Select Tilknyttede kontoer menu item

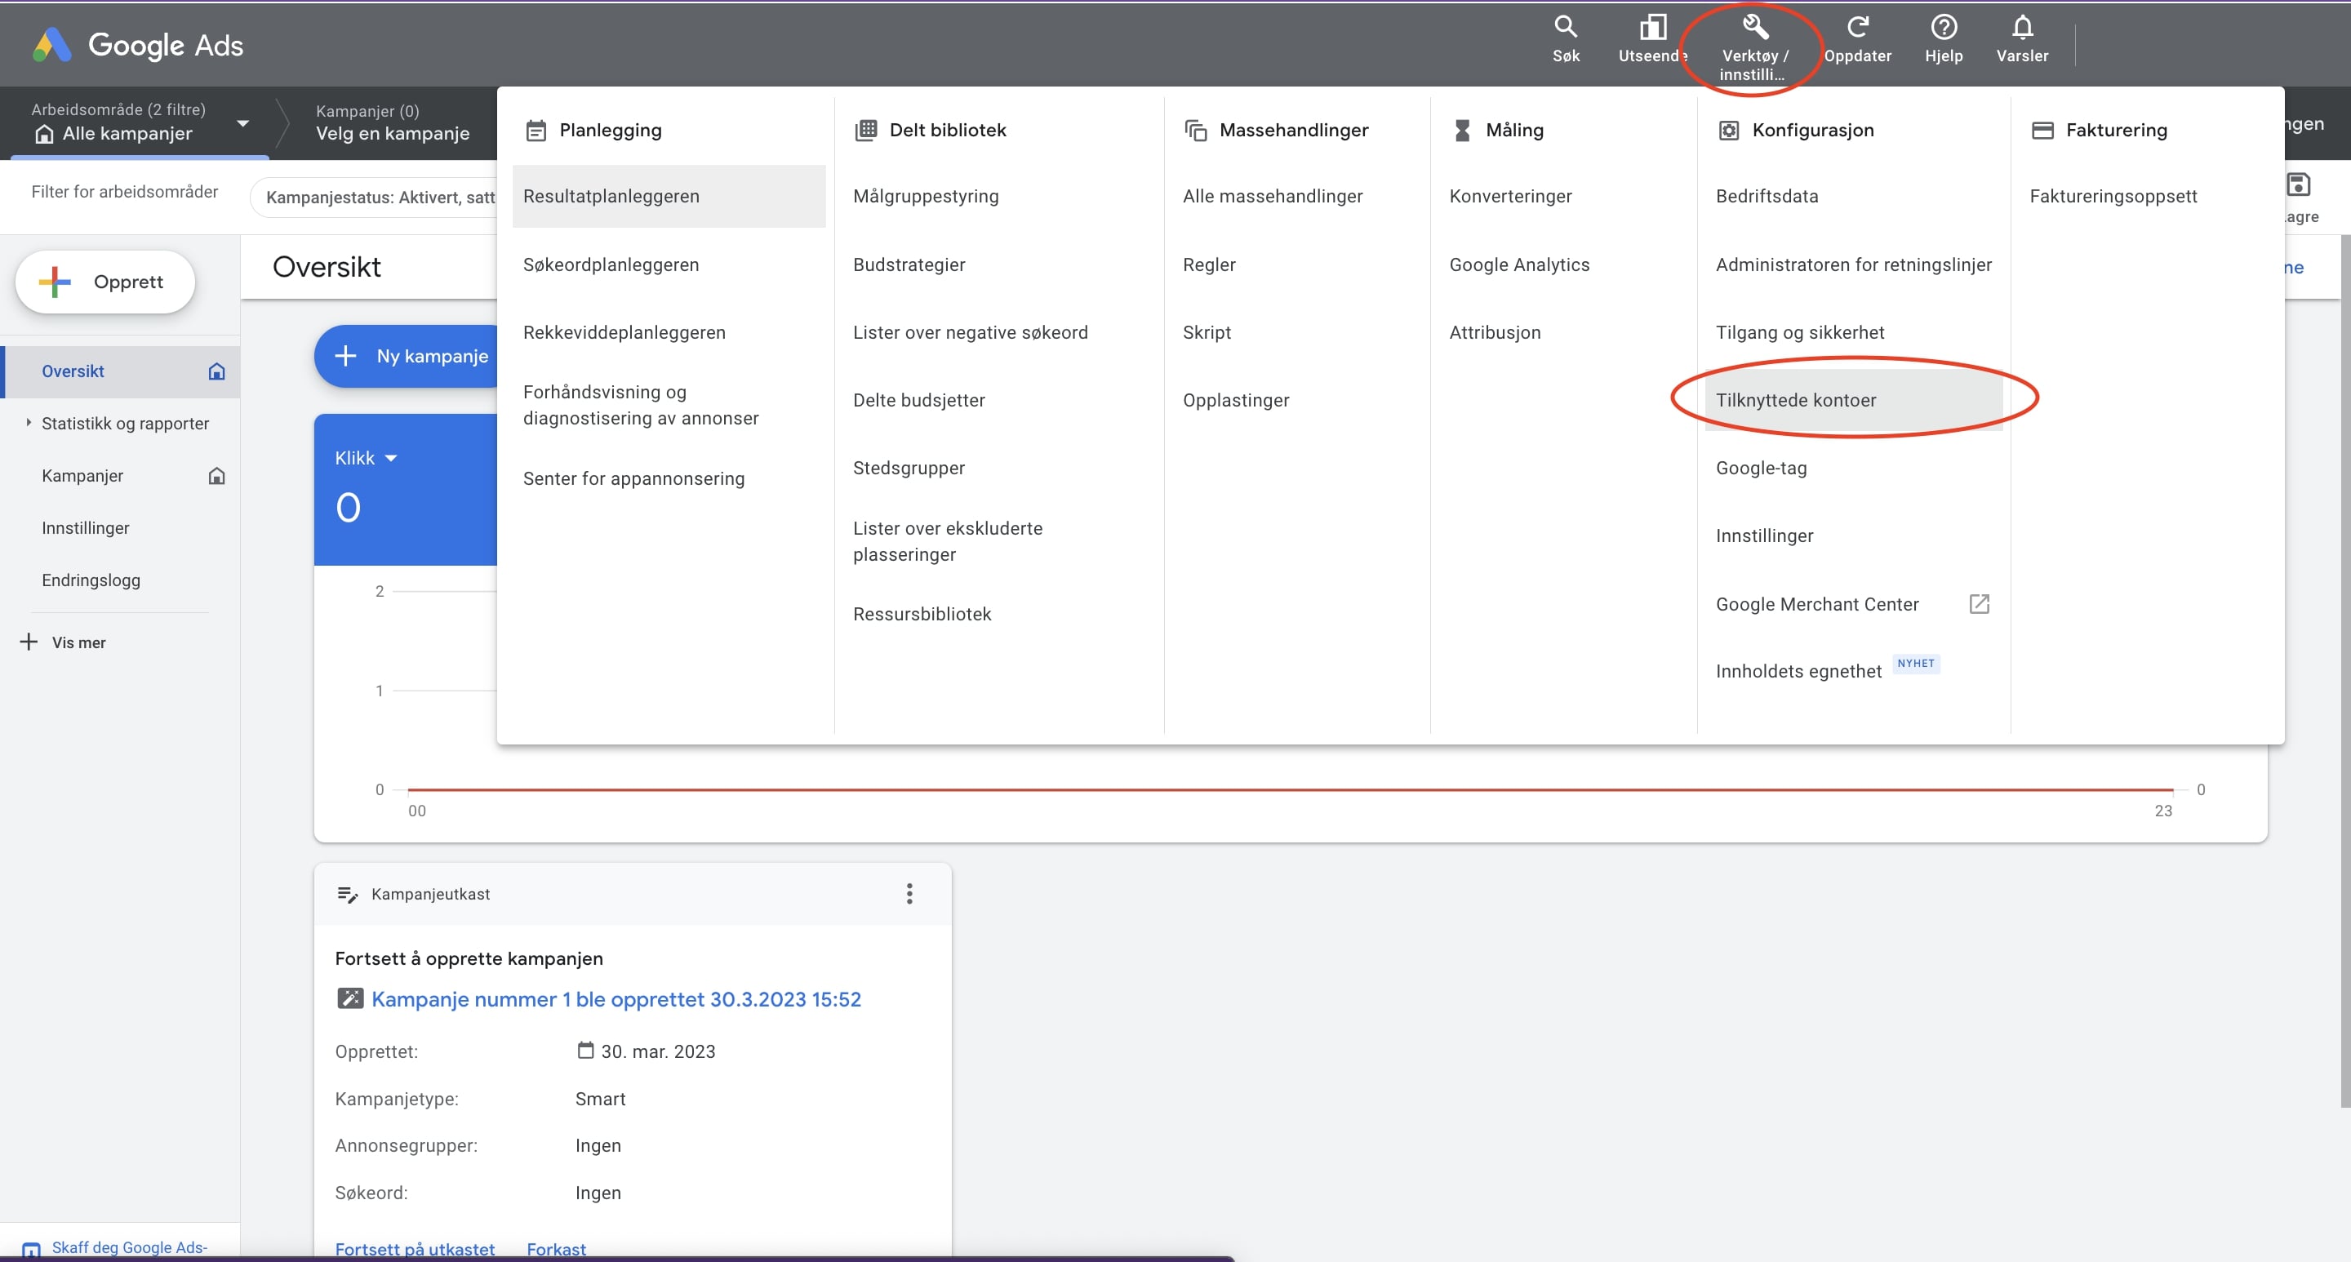coord(1795,400)
